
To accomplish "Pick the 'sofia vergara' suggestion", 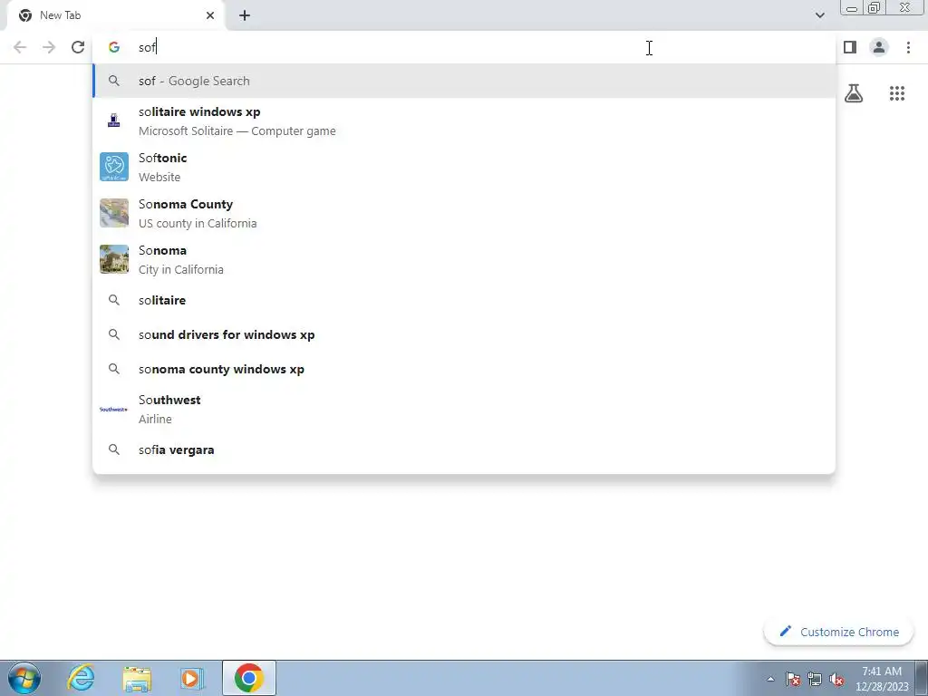I will 464,449.
